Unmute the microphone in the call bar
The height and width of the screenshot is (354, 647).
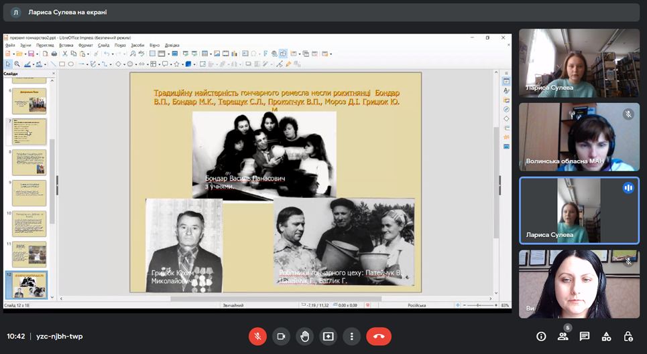(x=257, y=336)
